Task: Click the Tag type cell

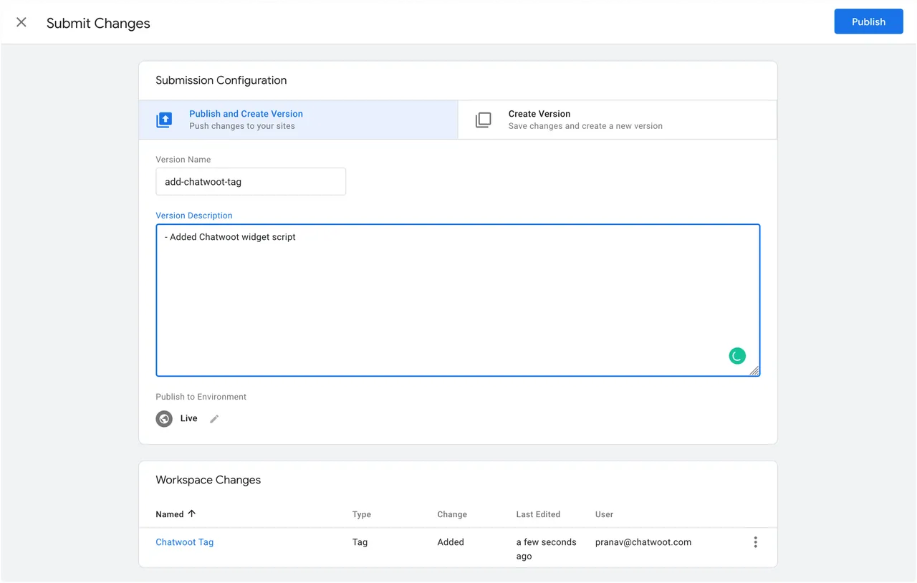Action: pyautogui.click(x=360, y=542)
